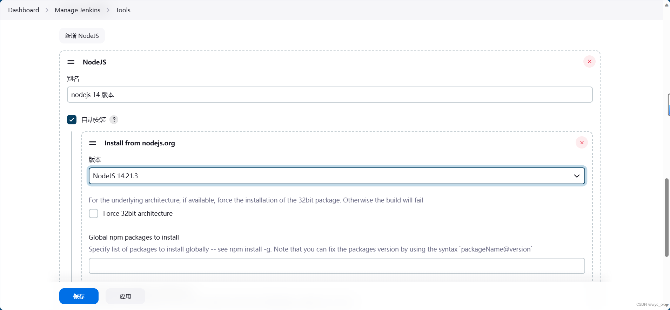This screenshot has width=670, height=310.
Task: Open help for 自动安装 question mark
Action: pos(114,120)
